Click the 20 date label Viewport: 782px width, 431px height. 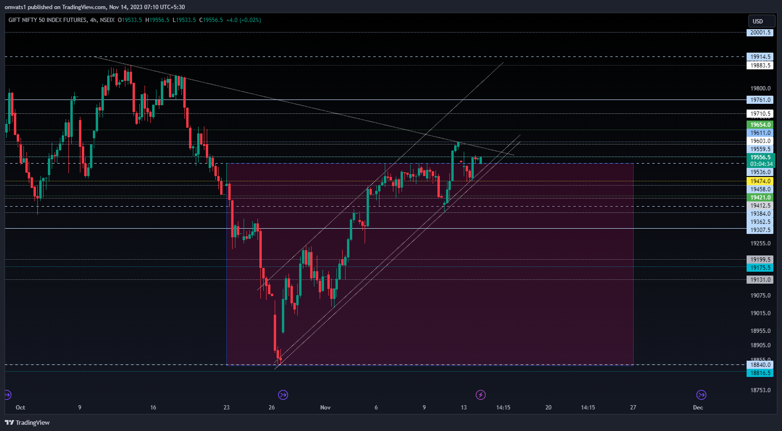tap(548, 408)
